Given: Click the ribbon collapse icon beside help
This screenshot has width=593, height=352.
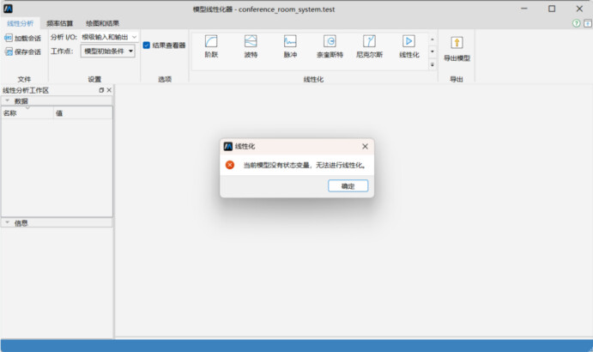Looking at the screenshot, I should point(587,23).
